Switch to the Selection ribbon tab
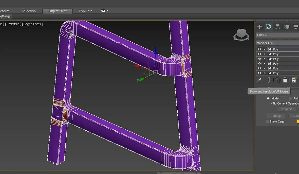This screenshot has height=174, width=299. (29, 11)
